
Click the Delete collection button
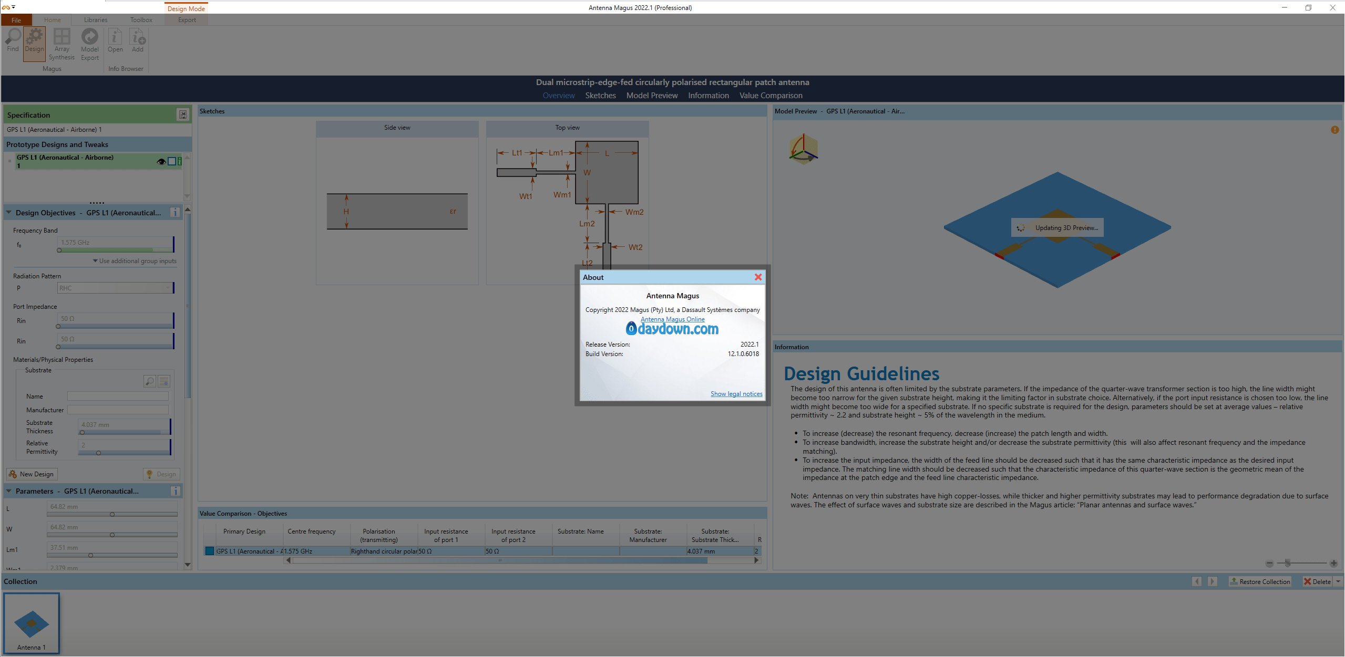[x=1317, y=581]
